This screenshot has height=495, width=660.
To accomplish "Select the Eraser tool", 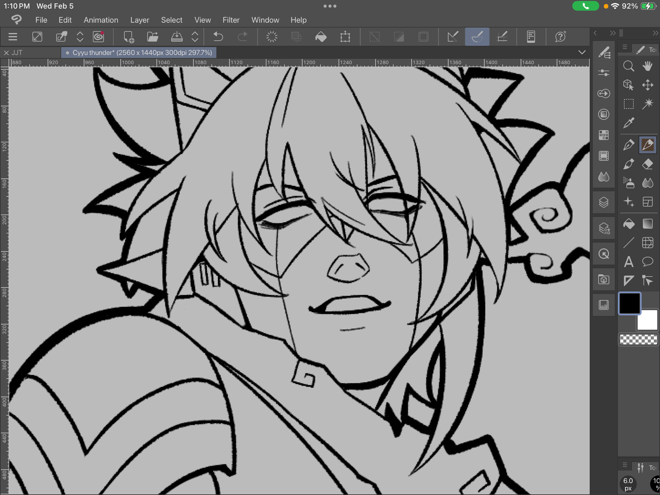I will [647, 164].
